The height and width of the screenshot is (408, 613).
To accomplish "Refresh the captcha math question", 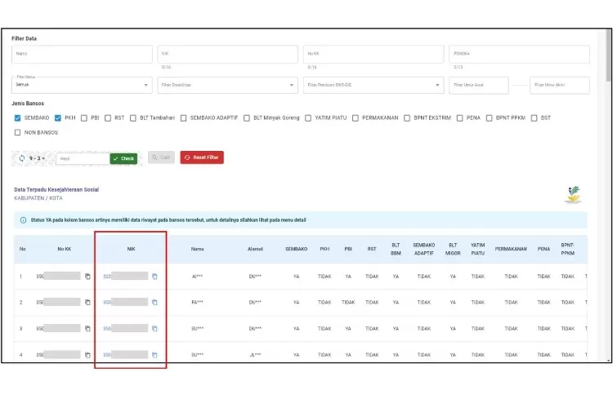I will tap(22, 158).
